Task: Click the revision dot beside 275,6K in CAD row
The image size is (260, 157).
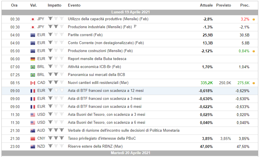Action: (x=253, y=83)
